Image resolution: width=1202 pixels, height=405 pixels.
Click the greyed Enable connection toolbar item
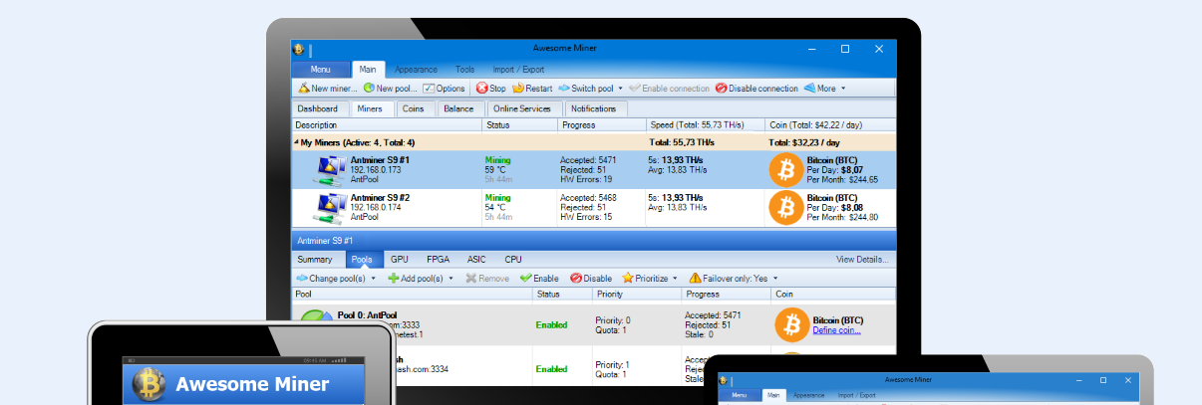click(x=669, y=89)
